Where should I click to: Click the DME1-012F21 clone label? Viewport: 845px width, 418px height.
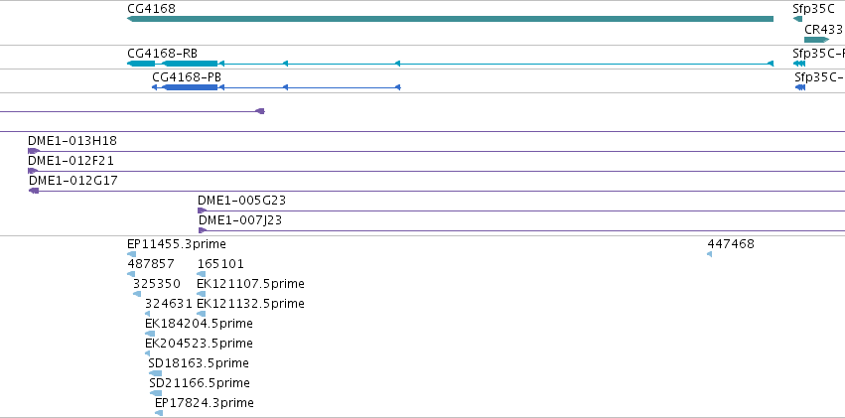[x=71, y=161]
